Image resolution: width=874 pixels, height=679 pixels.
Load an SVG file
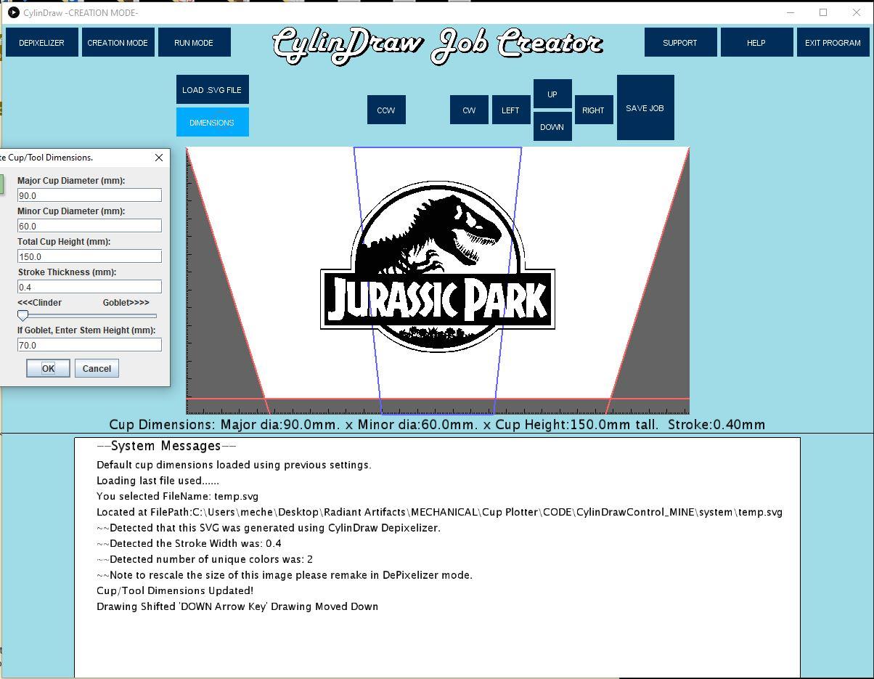212,90
